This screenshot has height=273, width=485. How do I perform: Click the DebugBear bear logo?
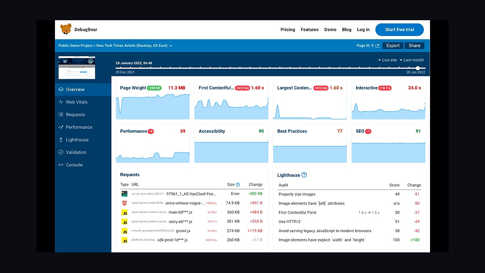(x=66, y=29)
